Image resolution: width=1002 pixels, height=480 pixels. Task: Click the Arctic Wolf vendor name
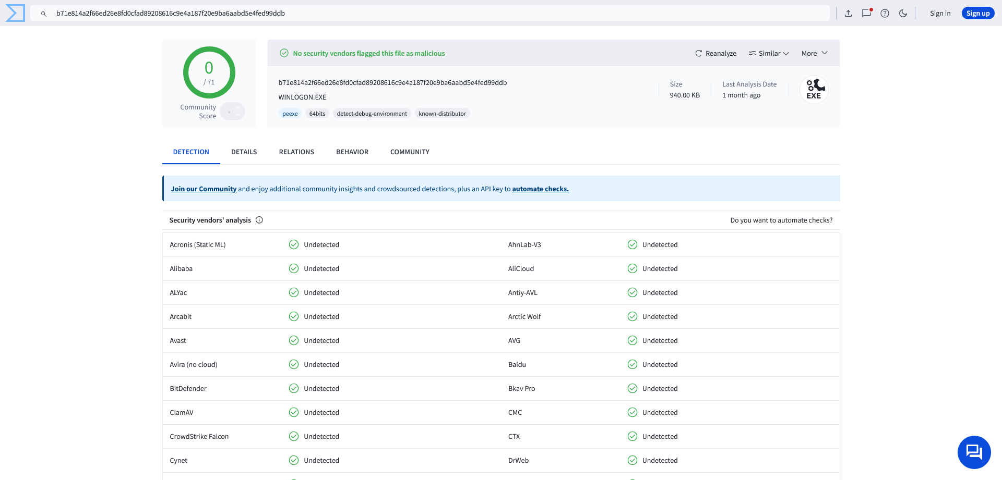pyautogui.click(x=524, y=316)
